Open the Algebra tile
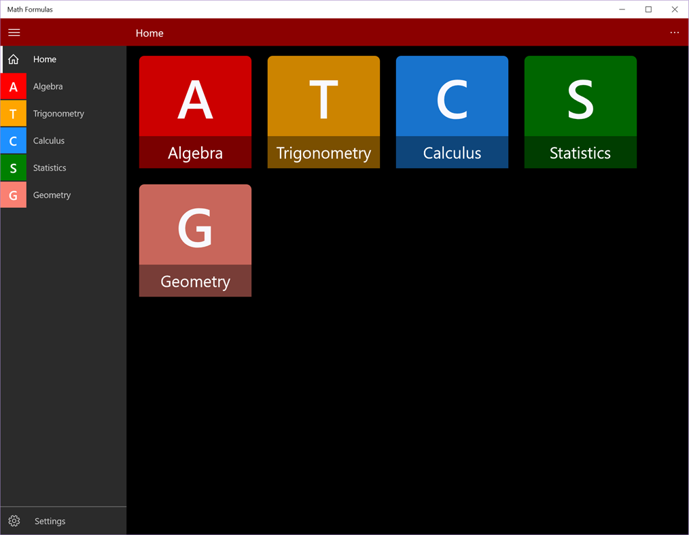 pos(195,112)
